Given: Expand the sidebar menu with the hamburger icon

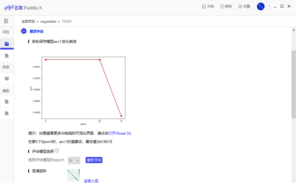Looking at the screenshot, I should 6,21.
